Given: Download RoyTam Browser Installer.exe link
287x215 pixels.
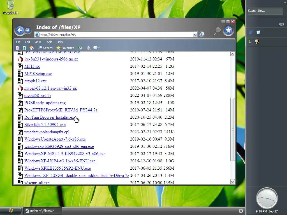Looking at the screenshot, I should [x=50, y=117].
